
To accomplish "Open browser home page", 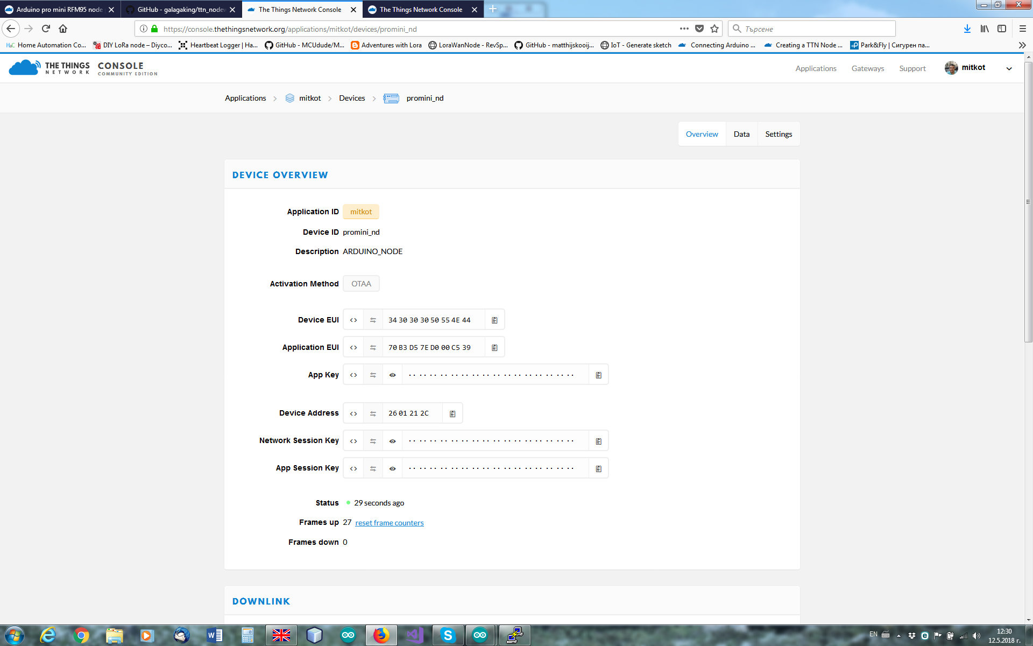I will pyautogui.click(x=63, y=29).
